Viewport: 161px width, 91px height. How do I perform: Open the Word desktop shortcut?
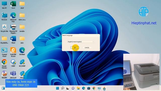coord(13,40)
